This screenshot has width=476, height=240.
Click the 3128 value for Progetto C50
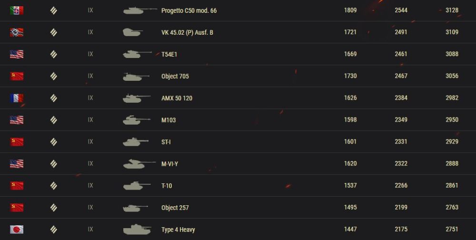click(x=452, y=10)
